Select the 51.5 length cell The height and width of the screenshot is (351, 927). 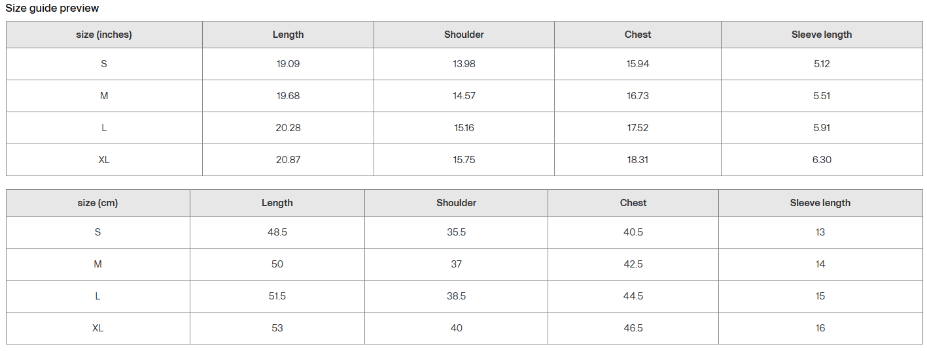pyautogui.click(x=277, y=296)
